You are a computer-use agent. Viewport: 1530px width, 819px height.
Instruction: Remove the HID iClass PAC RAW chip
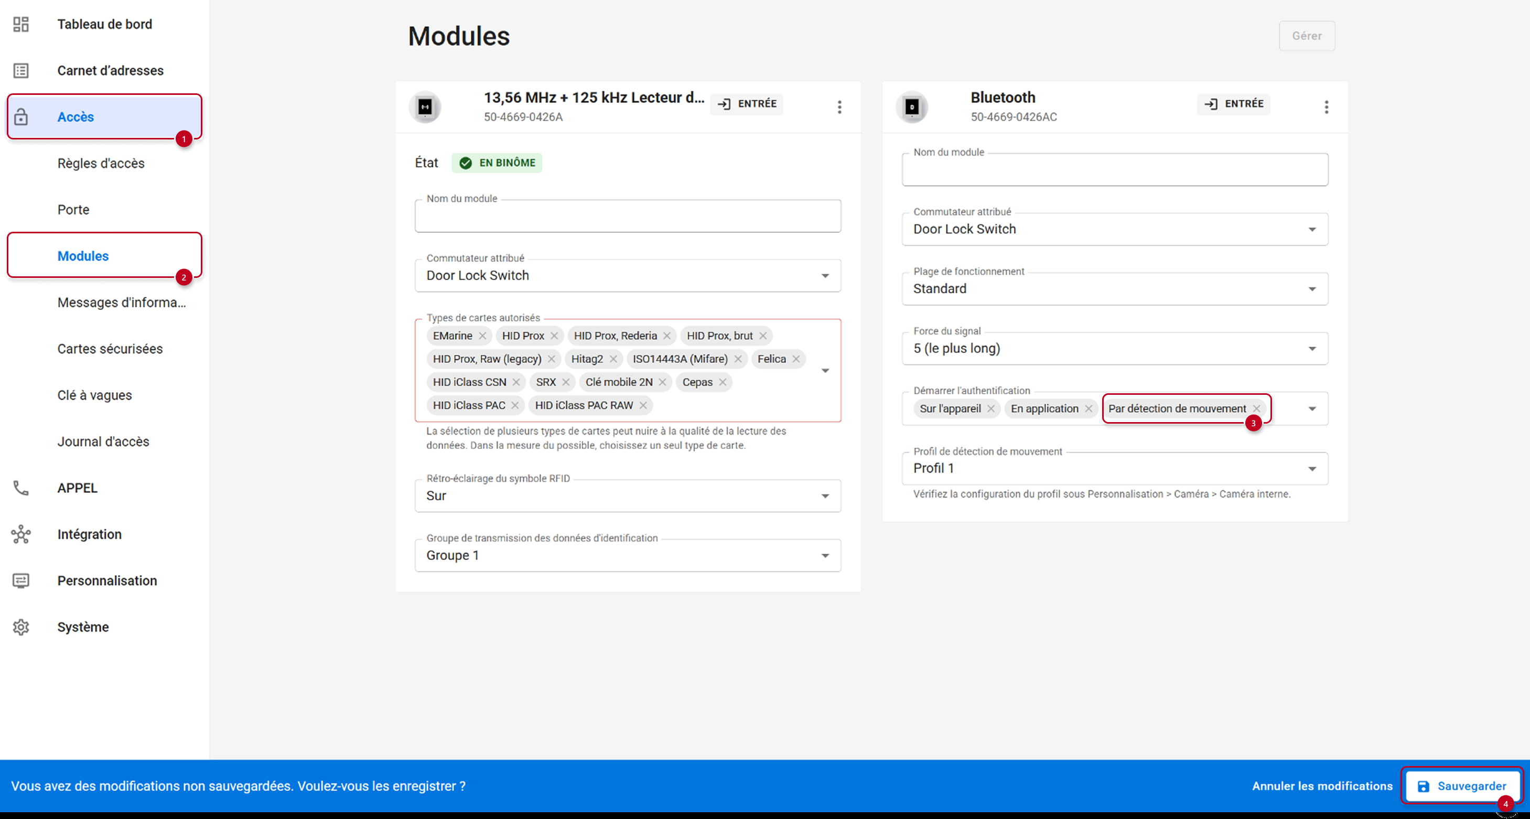[x=643, y=406]
